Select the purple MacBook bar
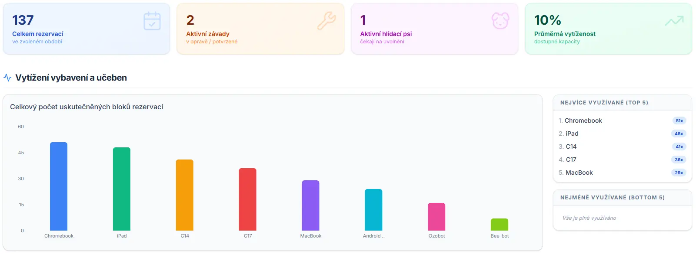The width and height of the screenshot is (696, 254). click(x=311, y=205)
